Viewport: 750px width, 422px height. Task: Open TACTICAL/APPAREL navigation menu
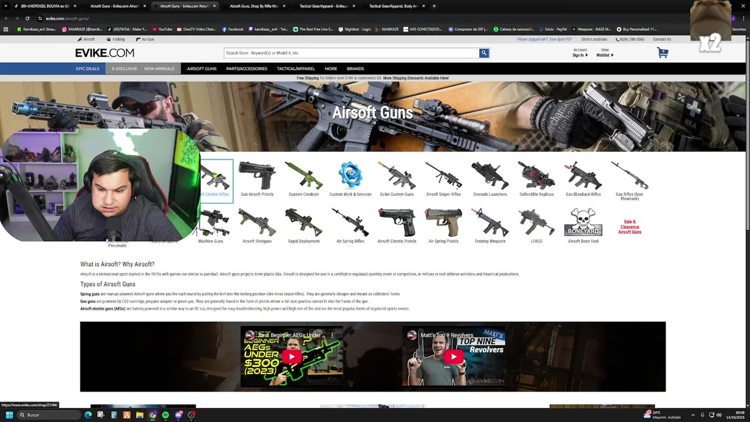[296, 69]
